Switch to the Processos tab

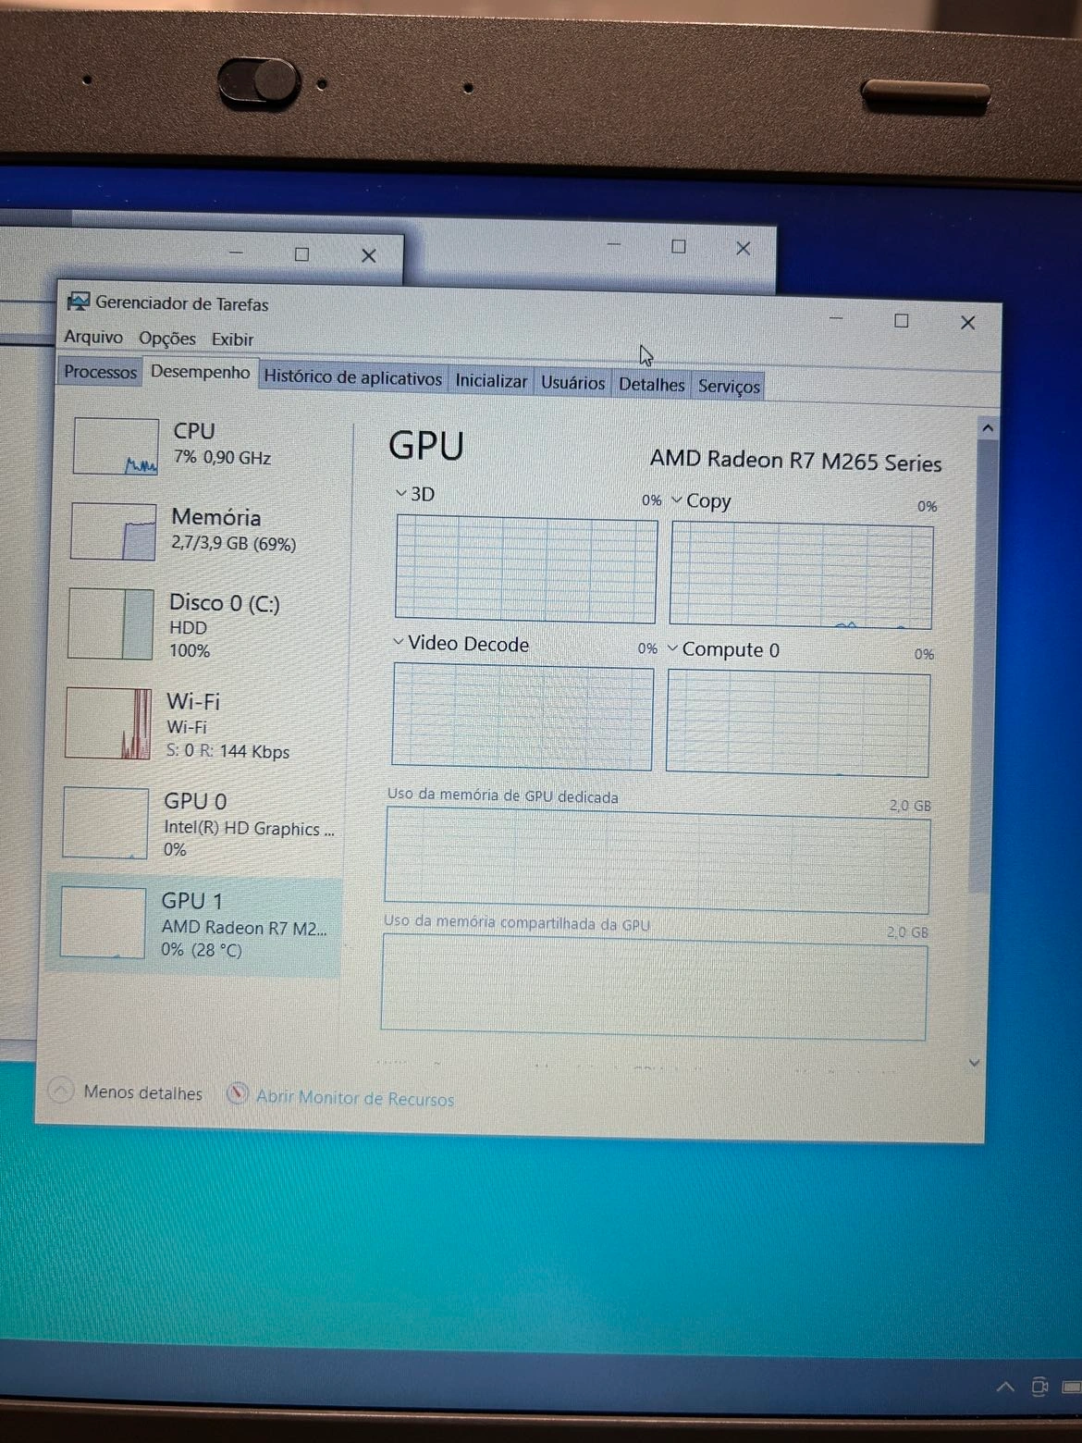[100, 372]
